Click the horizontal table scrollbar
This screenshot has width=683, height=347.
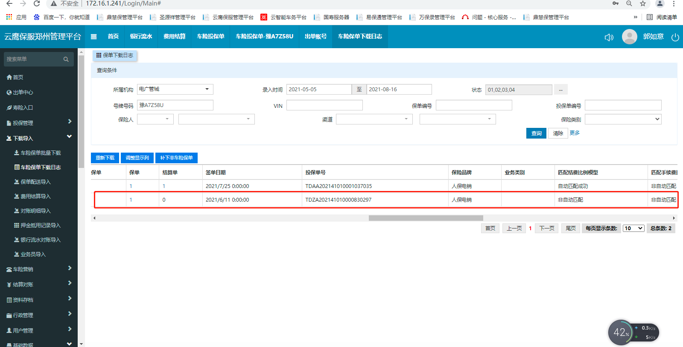pyautogui.click(x=426, y=218)
